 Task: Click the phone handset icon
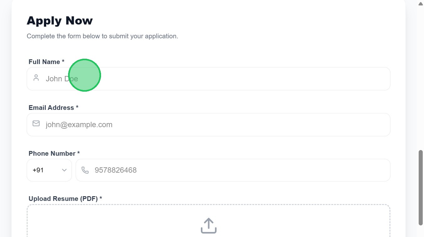(x=85, y=170)
